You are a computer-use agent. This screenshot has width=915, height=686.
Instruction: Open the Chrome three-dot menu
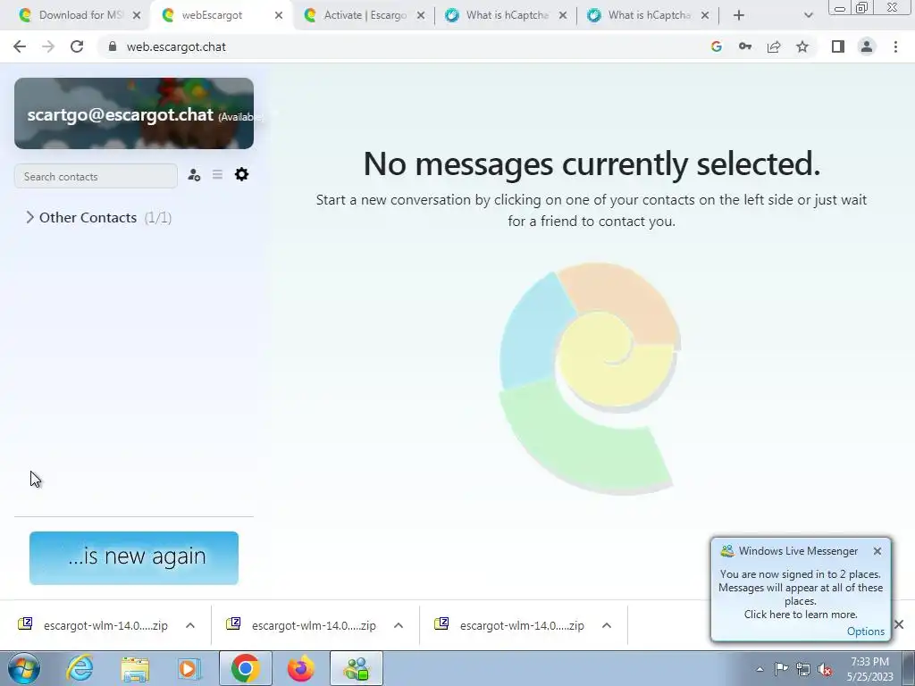pyautogui.click(x=895, y=46)
